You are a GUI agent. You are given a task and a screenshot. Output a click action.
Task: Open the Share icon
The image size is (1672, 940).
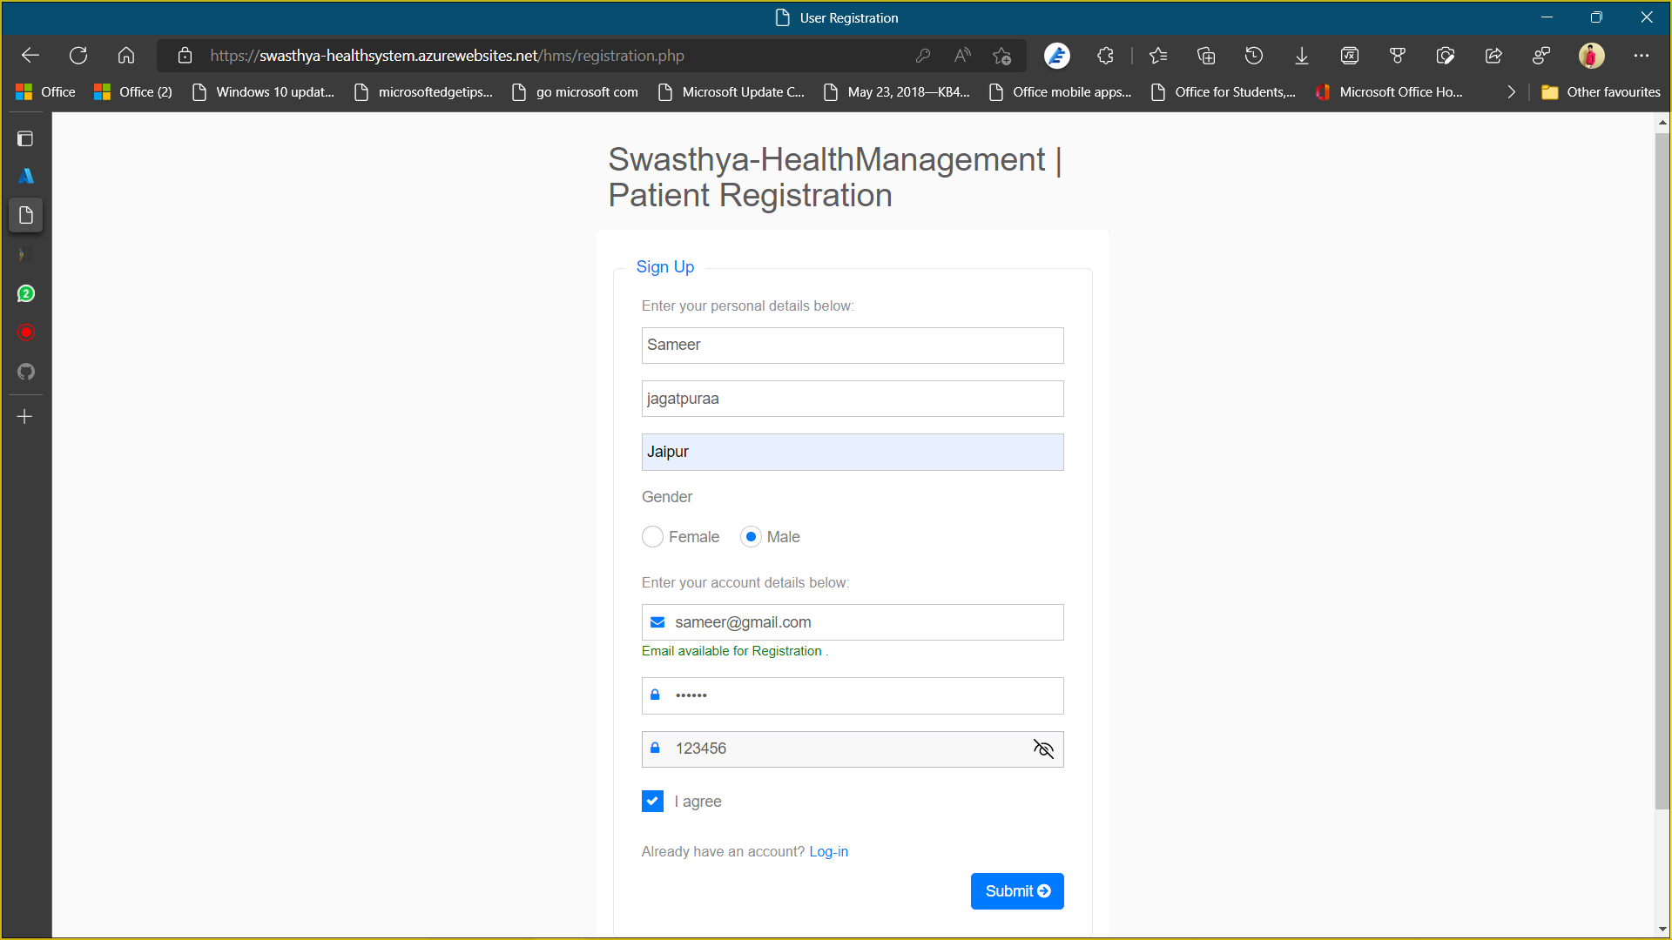point(1493,56)
